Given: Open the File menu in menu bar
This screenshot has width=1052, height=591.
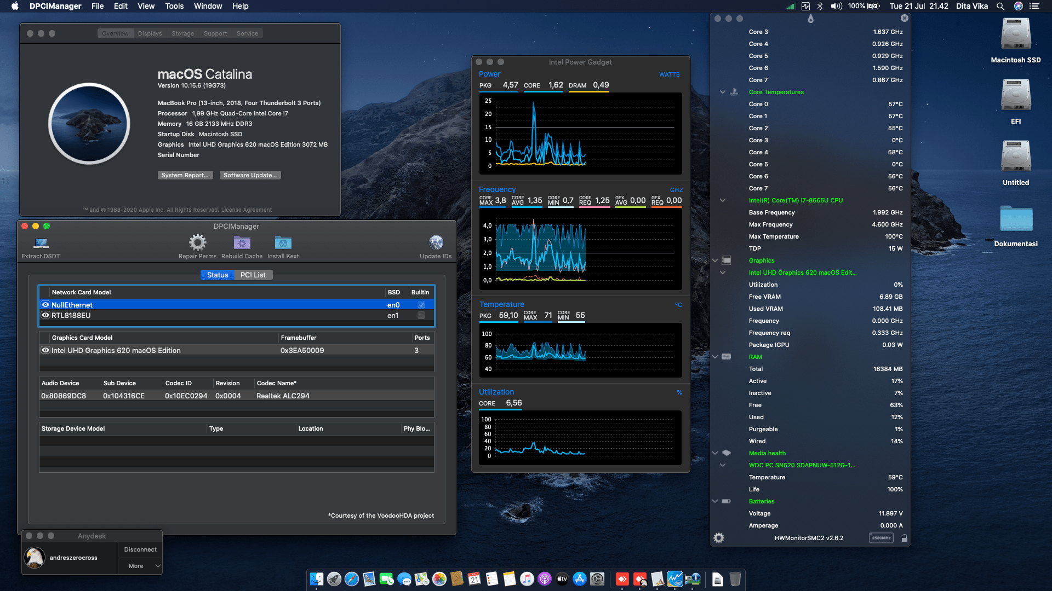Looking at the screenshot, I should coord(98,6).
